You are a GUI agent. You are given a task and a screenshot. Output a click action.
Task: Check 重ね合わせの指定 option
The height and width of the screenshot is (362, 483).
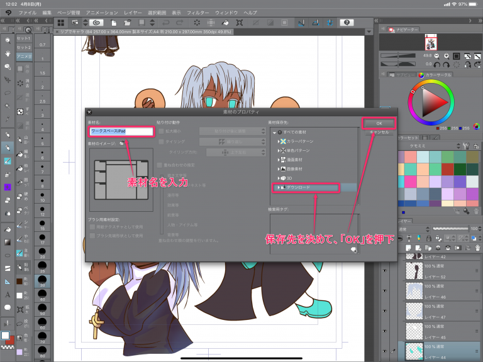point(160,165)
